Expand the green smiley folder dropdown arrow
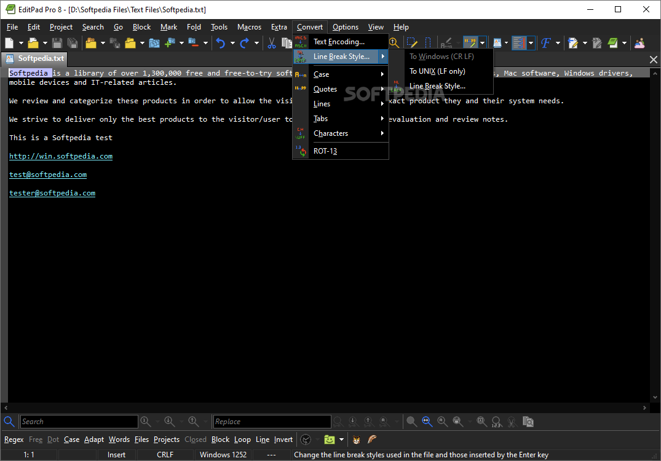 (341, 439)
